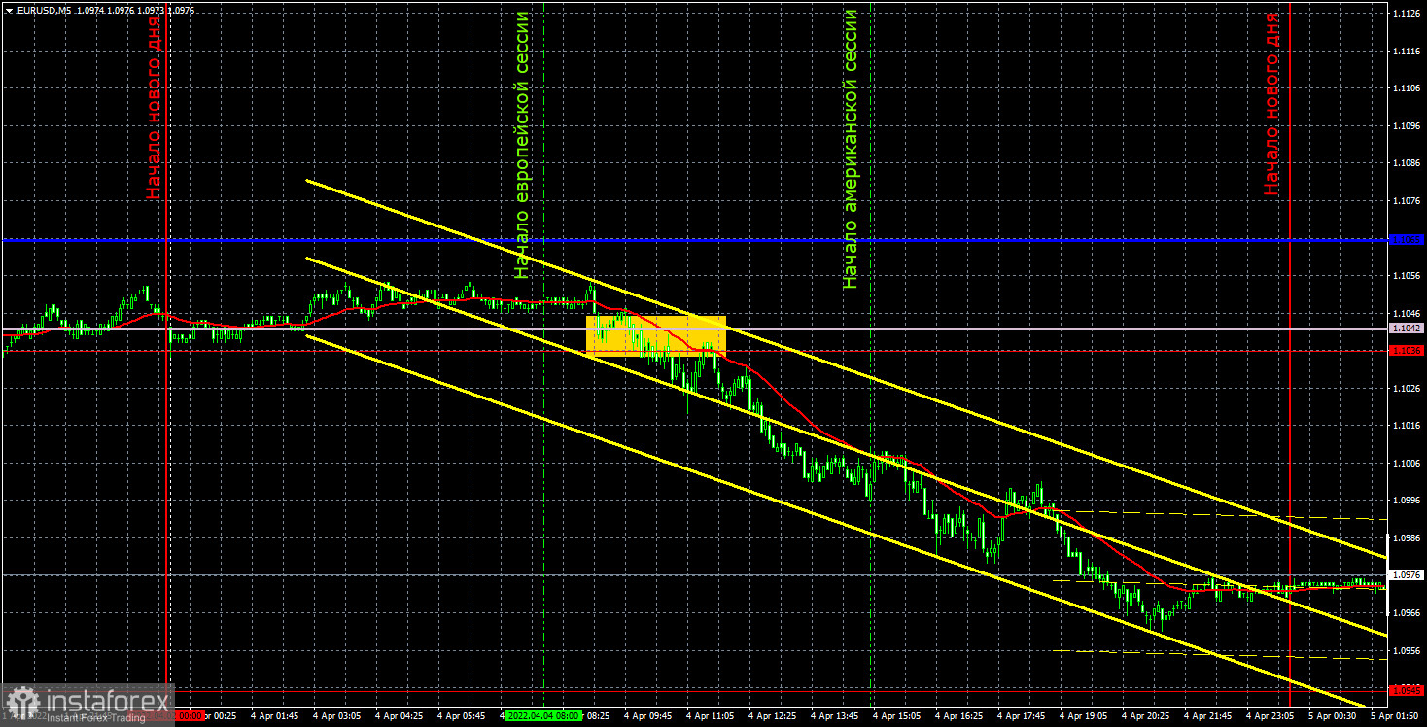1427x727 pixels.
Task: Click the 'Начало американской сессии' label
Action: click(852, 149)
